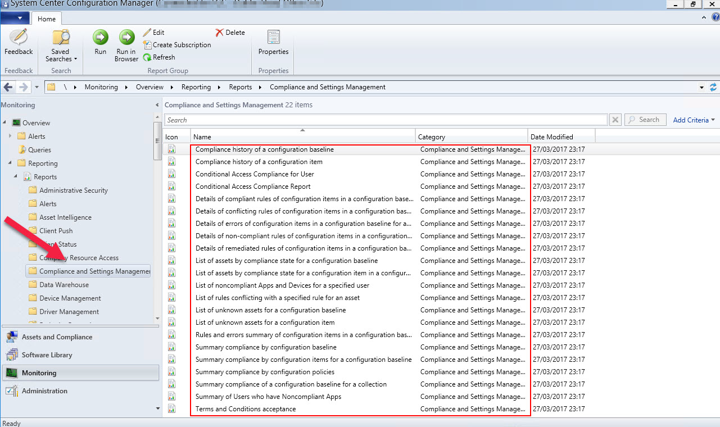Click in the report Search field
The height and width of the screenshot is (427, 720).
click(386, 120)
